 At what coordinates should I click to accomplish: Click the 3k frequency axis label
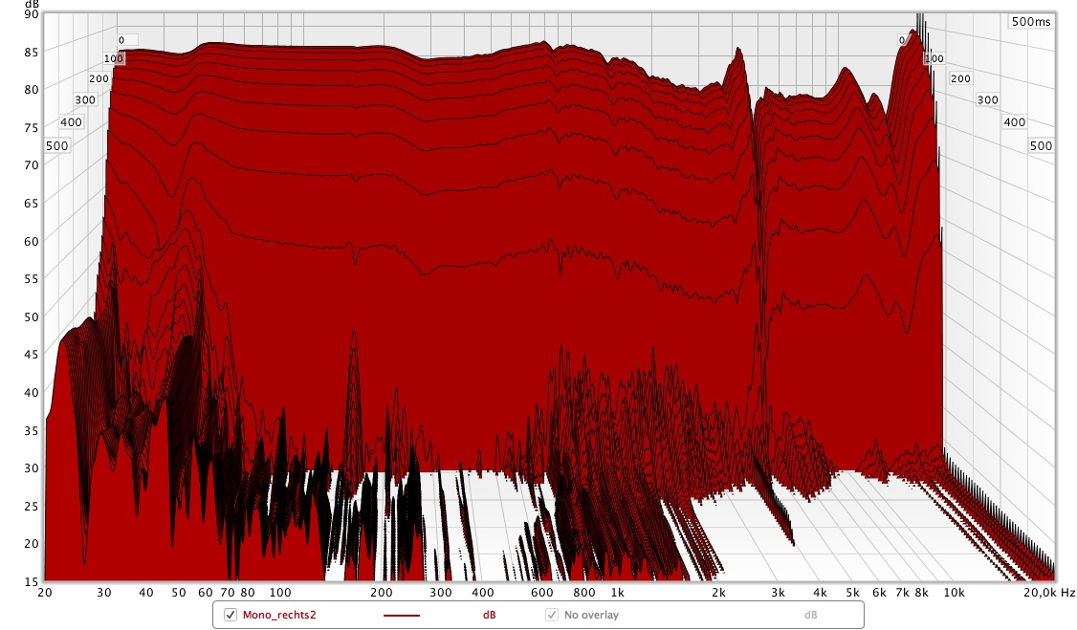(x=778, y=593)
